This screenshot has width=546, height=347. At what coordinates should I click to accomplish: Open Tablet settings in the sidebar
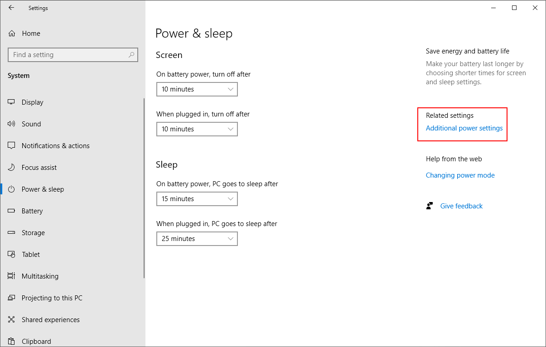pos(30,254)
